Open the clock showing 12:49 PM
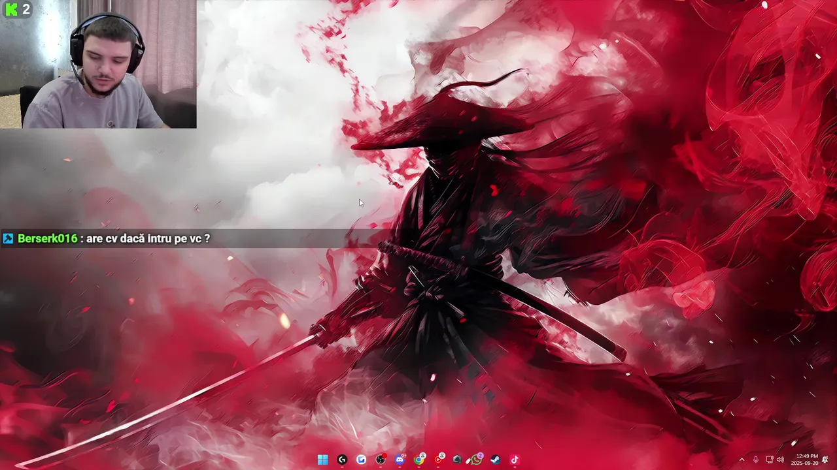Viewport: 837px width, 470px height. (804, 460)
